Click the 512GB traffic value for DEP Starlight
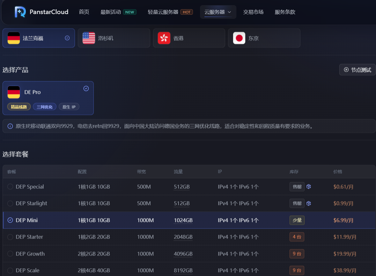 pos(182,203)
